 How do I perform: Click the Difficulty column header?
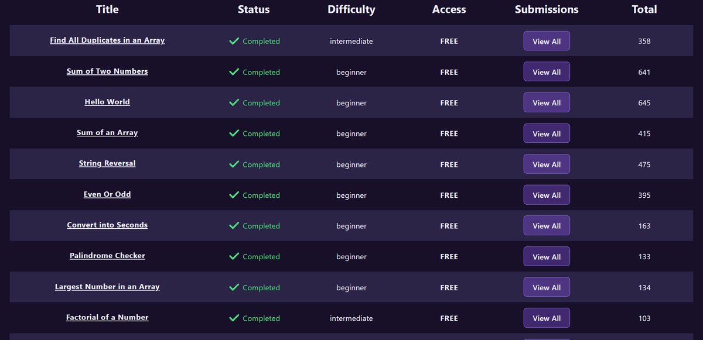[x=351, y=9]
